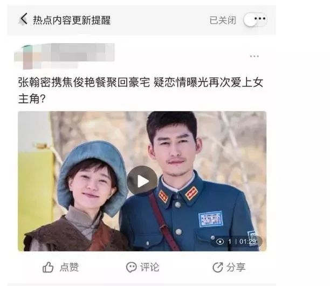Click the 01:29 duration badge

247,241
